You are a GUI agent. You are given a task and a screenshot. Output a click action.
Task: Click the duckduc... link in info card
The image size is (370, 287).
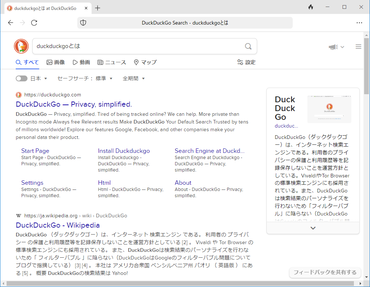click(286, 126)
